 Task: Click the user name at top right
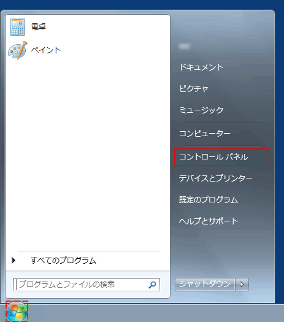(184, 46)
